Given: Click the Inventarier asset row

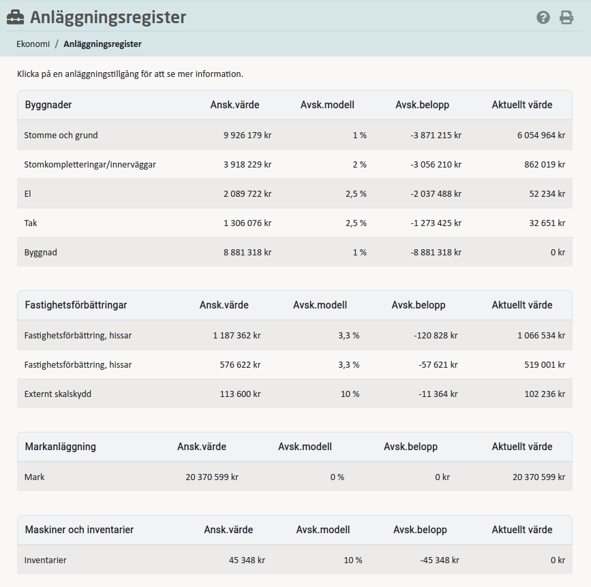Looking at the screenshot, I should pyautogui.click(x=46, y=560).
